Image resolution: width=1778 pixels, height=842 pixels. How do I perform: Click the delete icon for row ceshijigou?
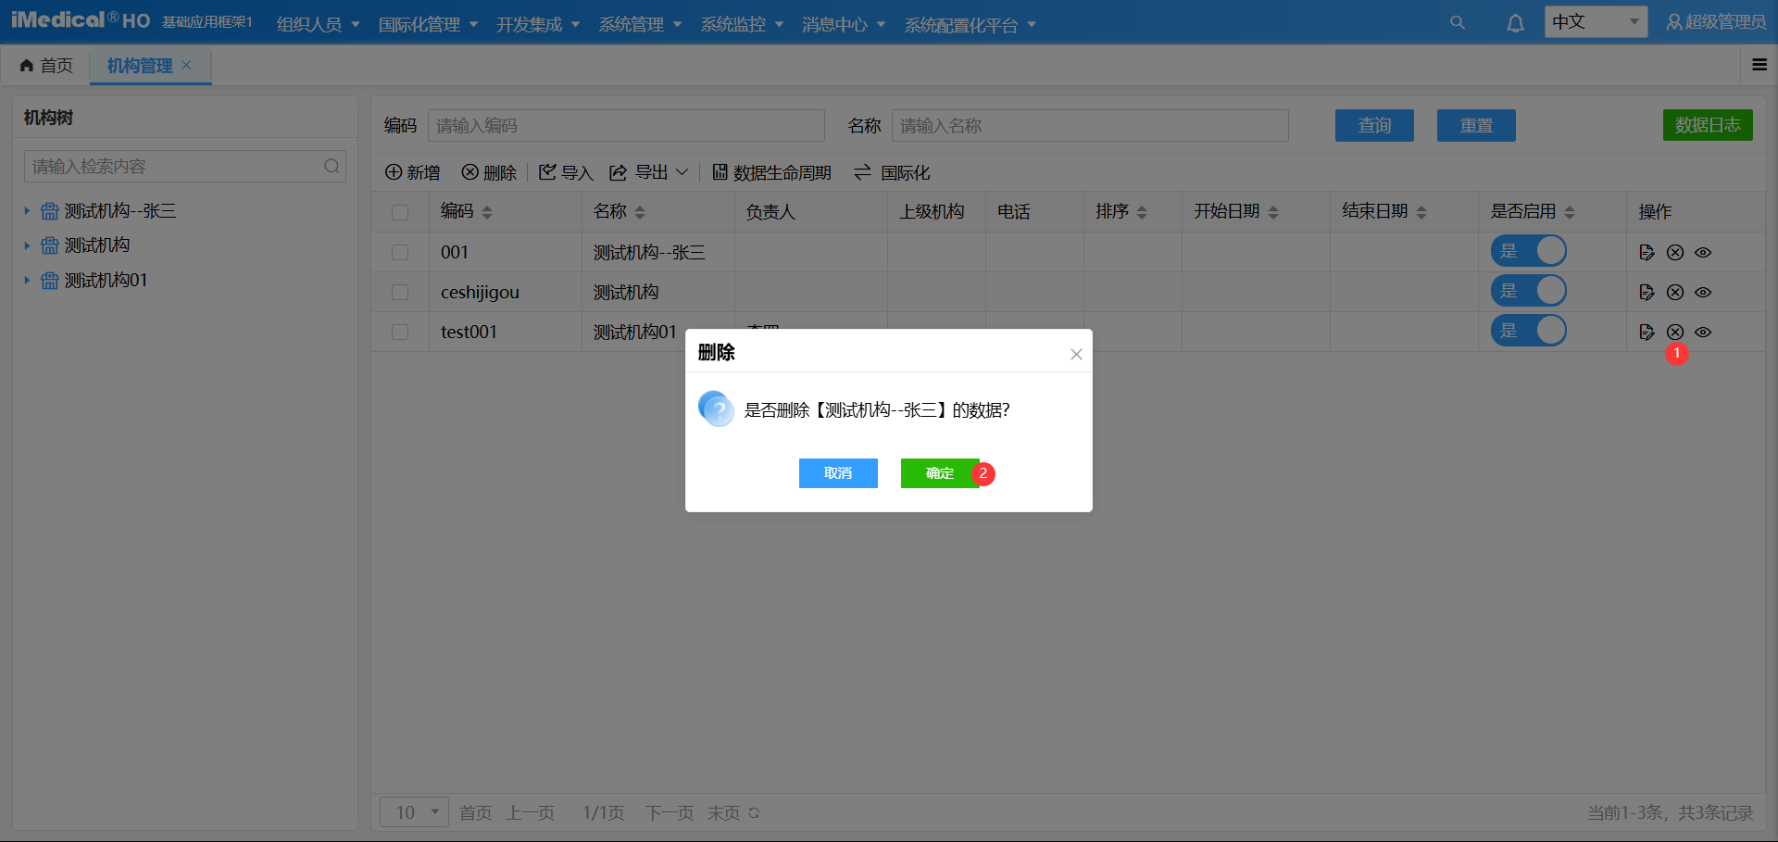point(1675,292)
